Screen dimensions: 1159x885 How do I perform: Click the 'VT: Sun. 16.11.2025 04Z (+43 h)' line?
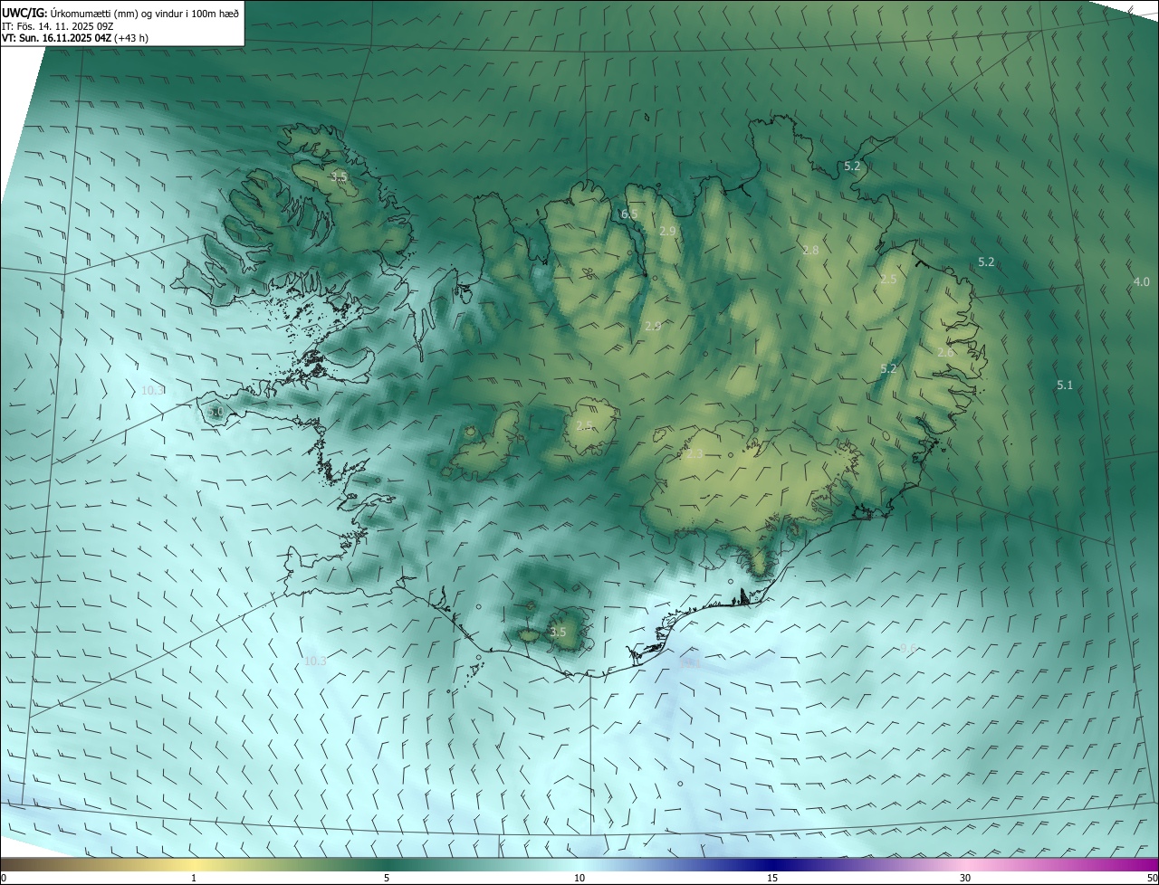point(75,38)
